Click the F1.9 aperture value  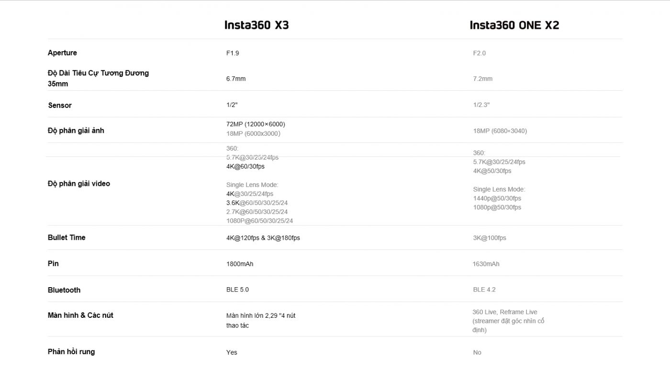(x=233, y=53)
